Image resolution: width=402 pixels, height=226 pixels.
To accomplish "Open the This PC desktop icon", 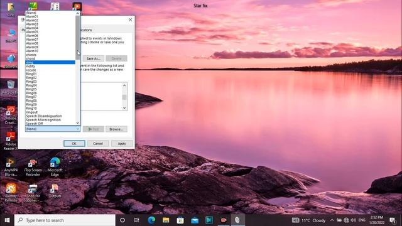I will (x=11, y=36).
